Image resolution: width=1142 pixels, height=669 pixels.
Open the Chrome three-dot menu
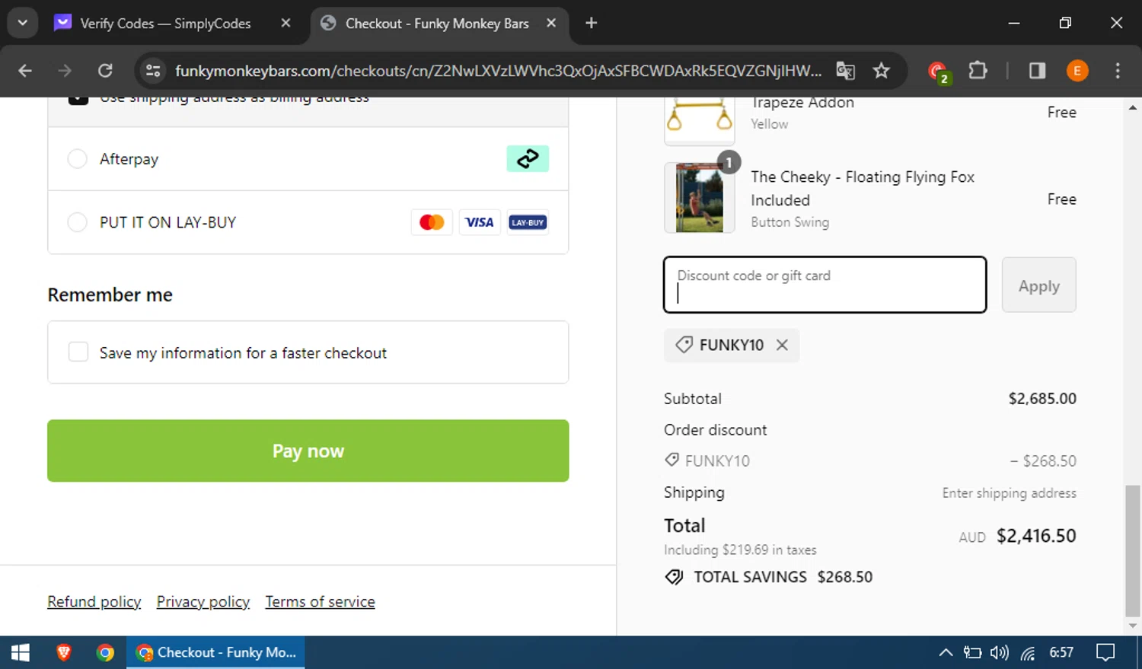[x=1118, y=71]
